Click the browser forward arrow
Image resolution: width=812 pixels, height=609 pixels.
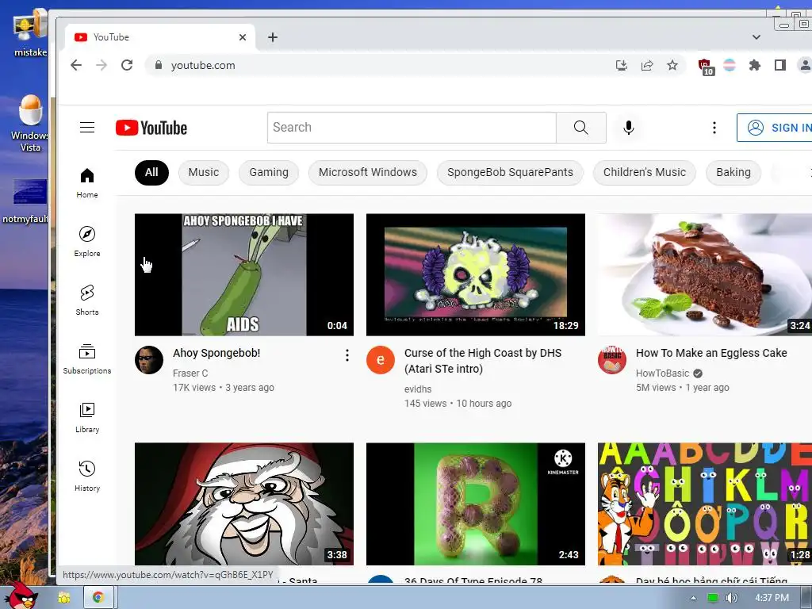pos(101,65)
